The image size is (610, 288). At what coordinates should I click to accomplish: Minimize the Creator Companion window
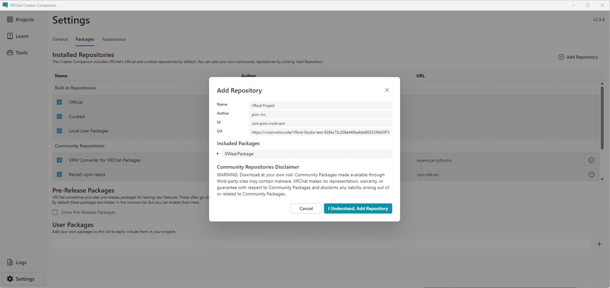coord(574,5)
